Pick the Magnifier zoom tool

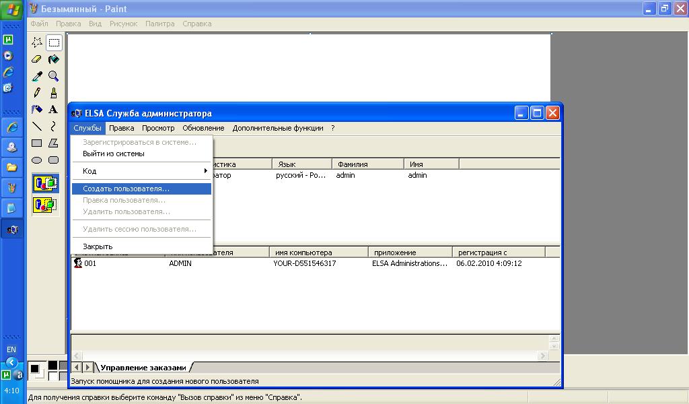point(53,76)
